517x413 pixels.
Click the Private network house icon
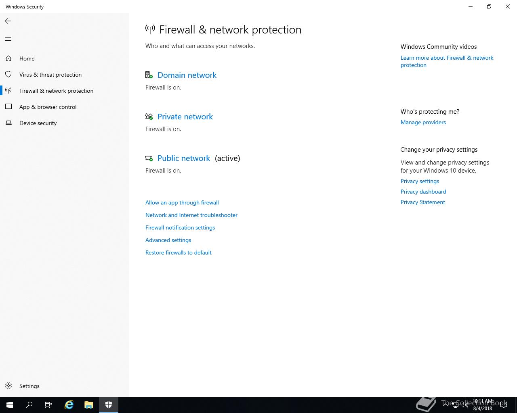click(149, 117)
